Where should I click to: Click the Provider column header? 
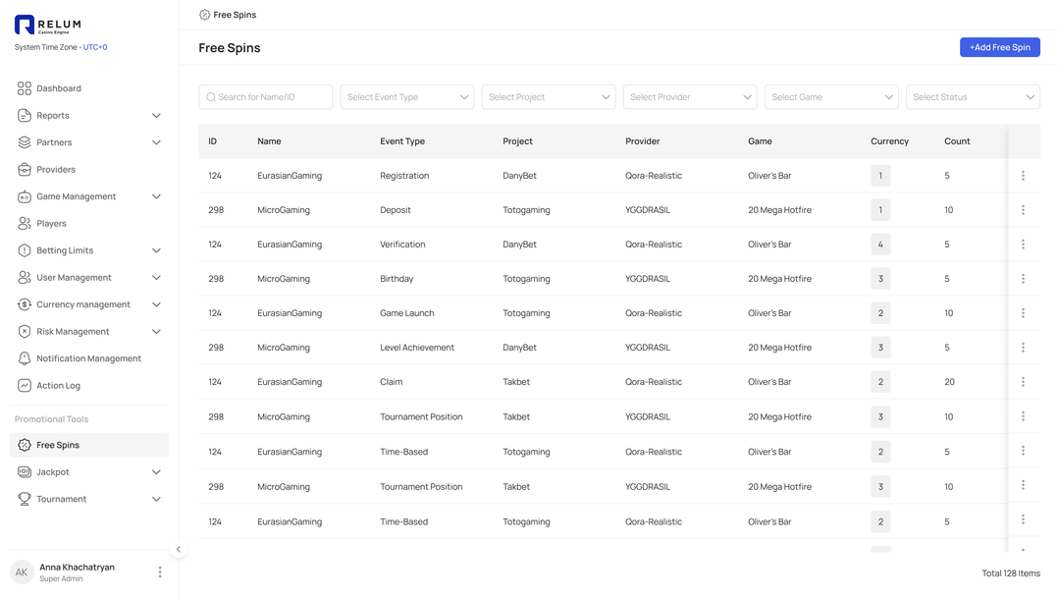(642, 141)
